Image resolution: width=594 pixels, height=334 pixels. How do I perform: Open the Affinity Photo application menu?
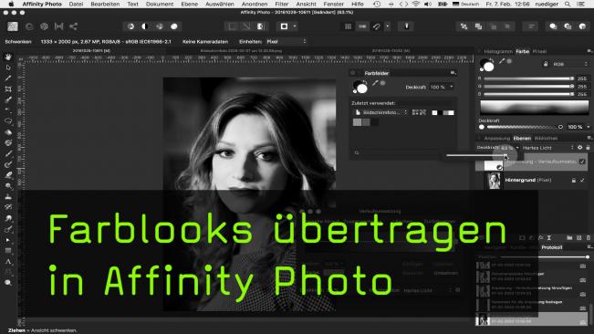pos(42,5)
